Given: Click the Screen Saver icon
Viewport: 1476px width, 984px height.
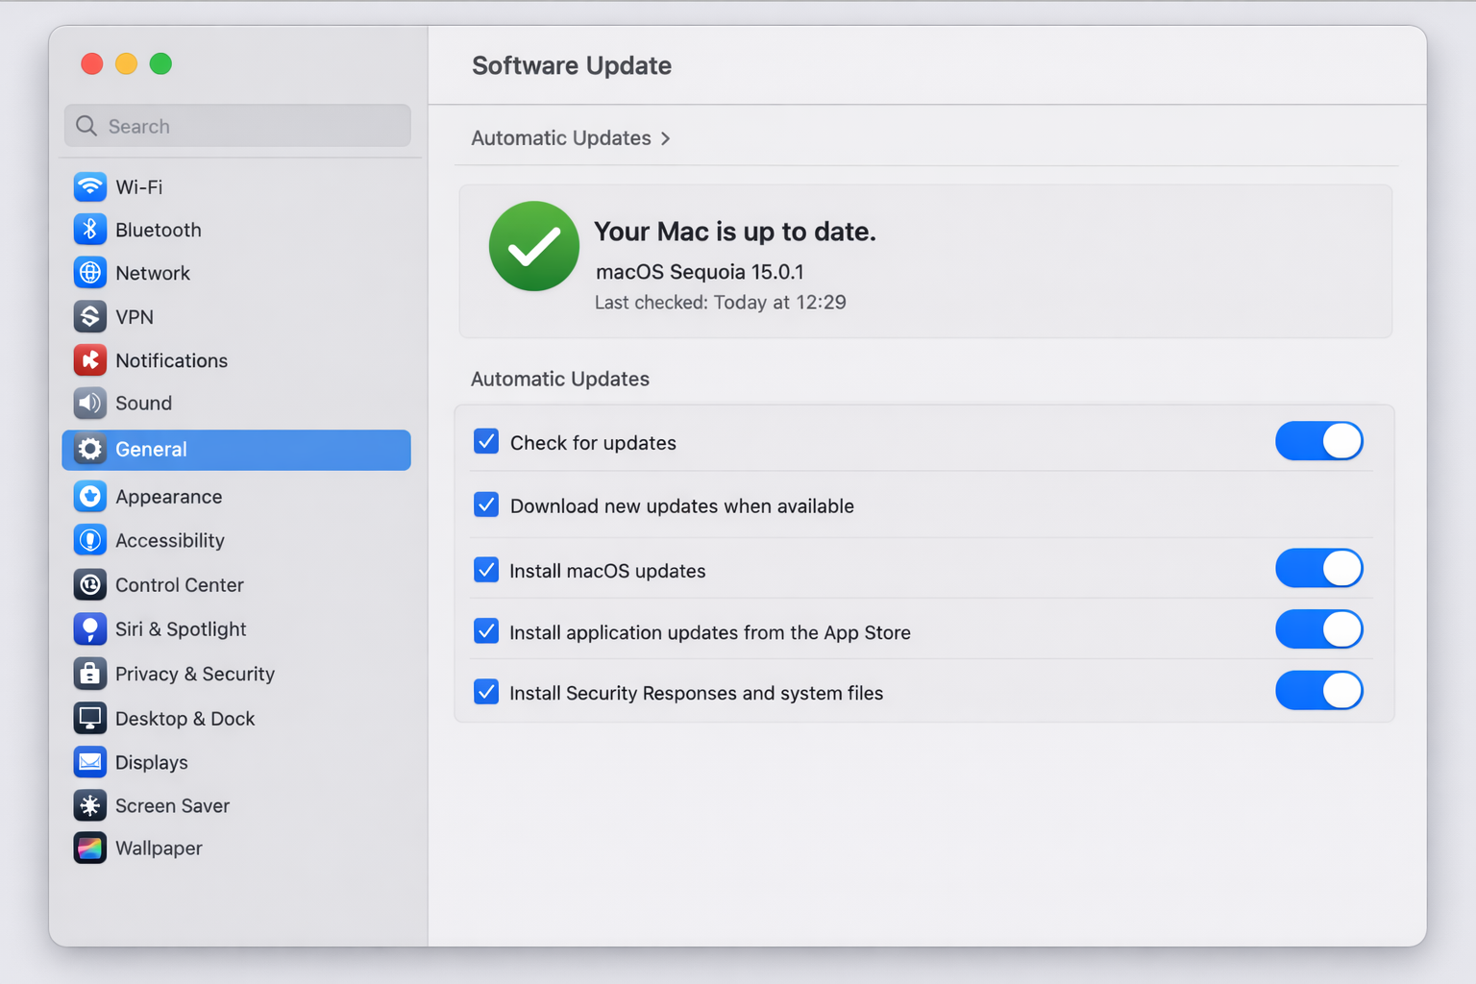Looking at the screenshot, I should 90,805.
